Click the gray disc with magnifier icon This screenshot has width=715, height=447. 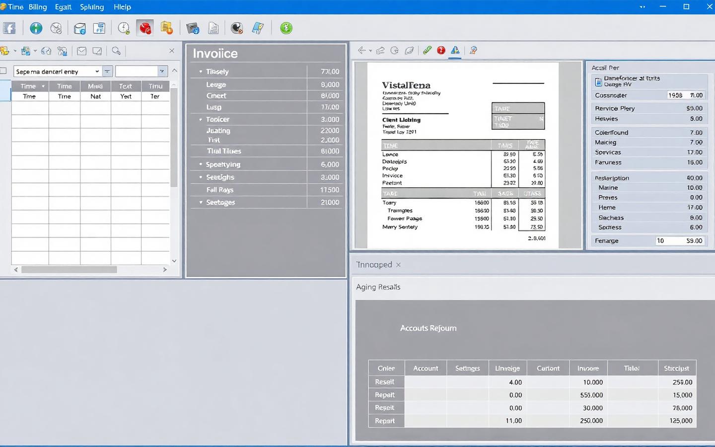pos(56,28)
